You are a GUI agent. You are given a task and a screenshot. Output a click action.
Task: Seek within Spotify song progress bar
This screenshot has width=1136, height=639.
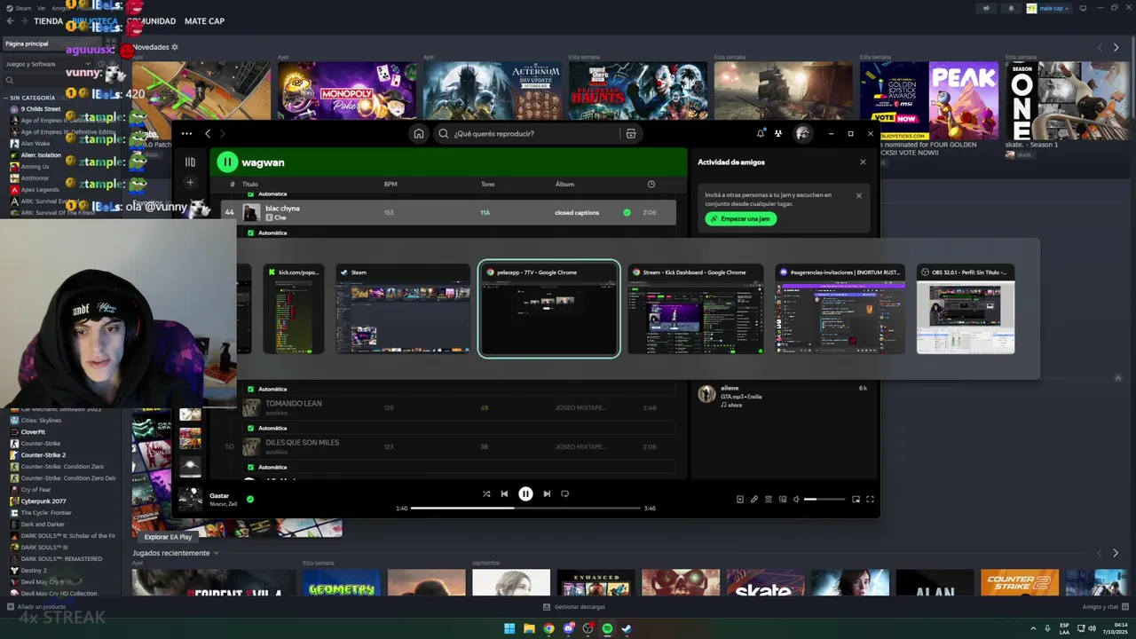525,508
